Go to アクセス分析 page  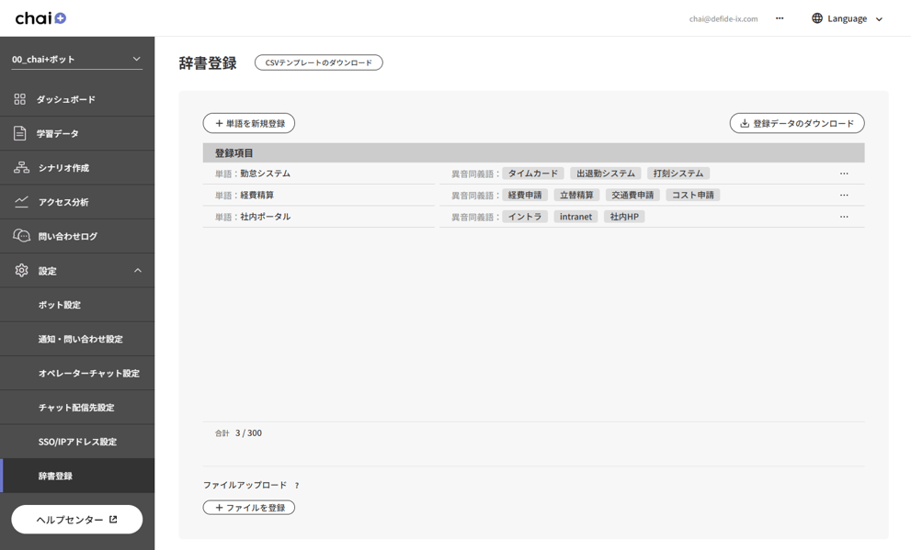pyautogui.click(x=77, y=202)
